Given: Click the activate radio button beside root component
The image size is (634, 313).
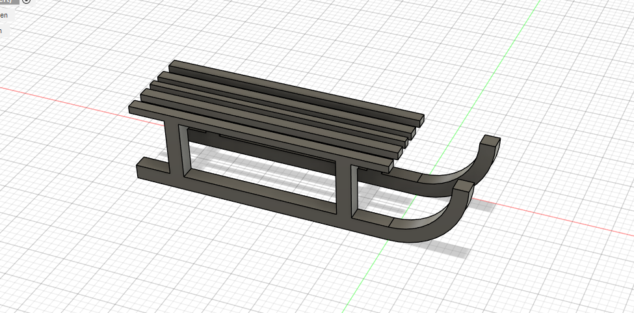Looking at the screenshot, I should [x=26, y=2].
